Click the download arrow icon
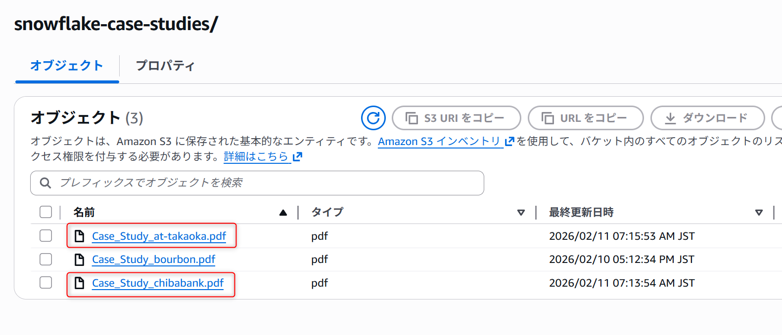Viewport: 782px width, 335px height. click(670, 118)
